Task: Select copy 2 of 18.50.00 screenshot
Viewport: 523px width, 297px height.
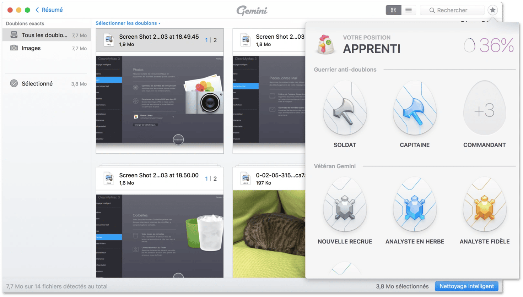Action: pyautogui.click(x=215, y=178)
